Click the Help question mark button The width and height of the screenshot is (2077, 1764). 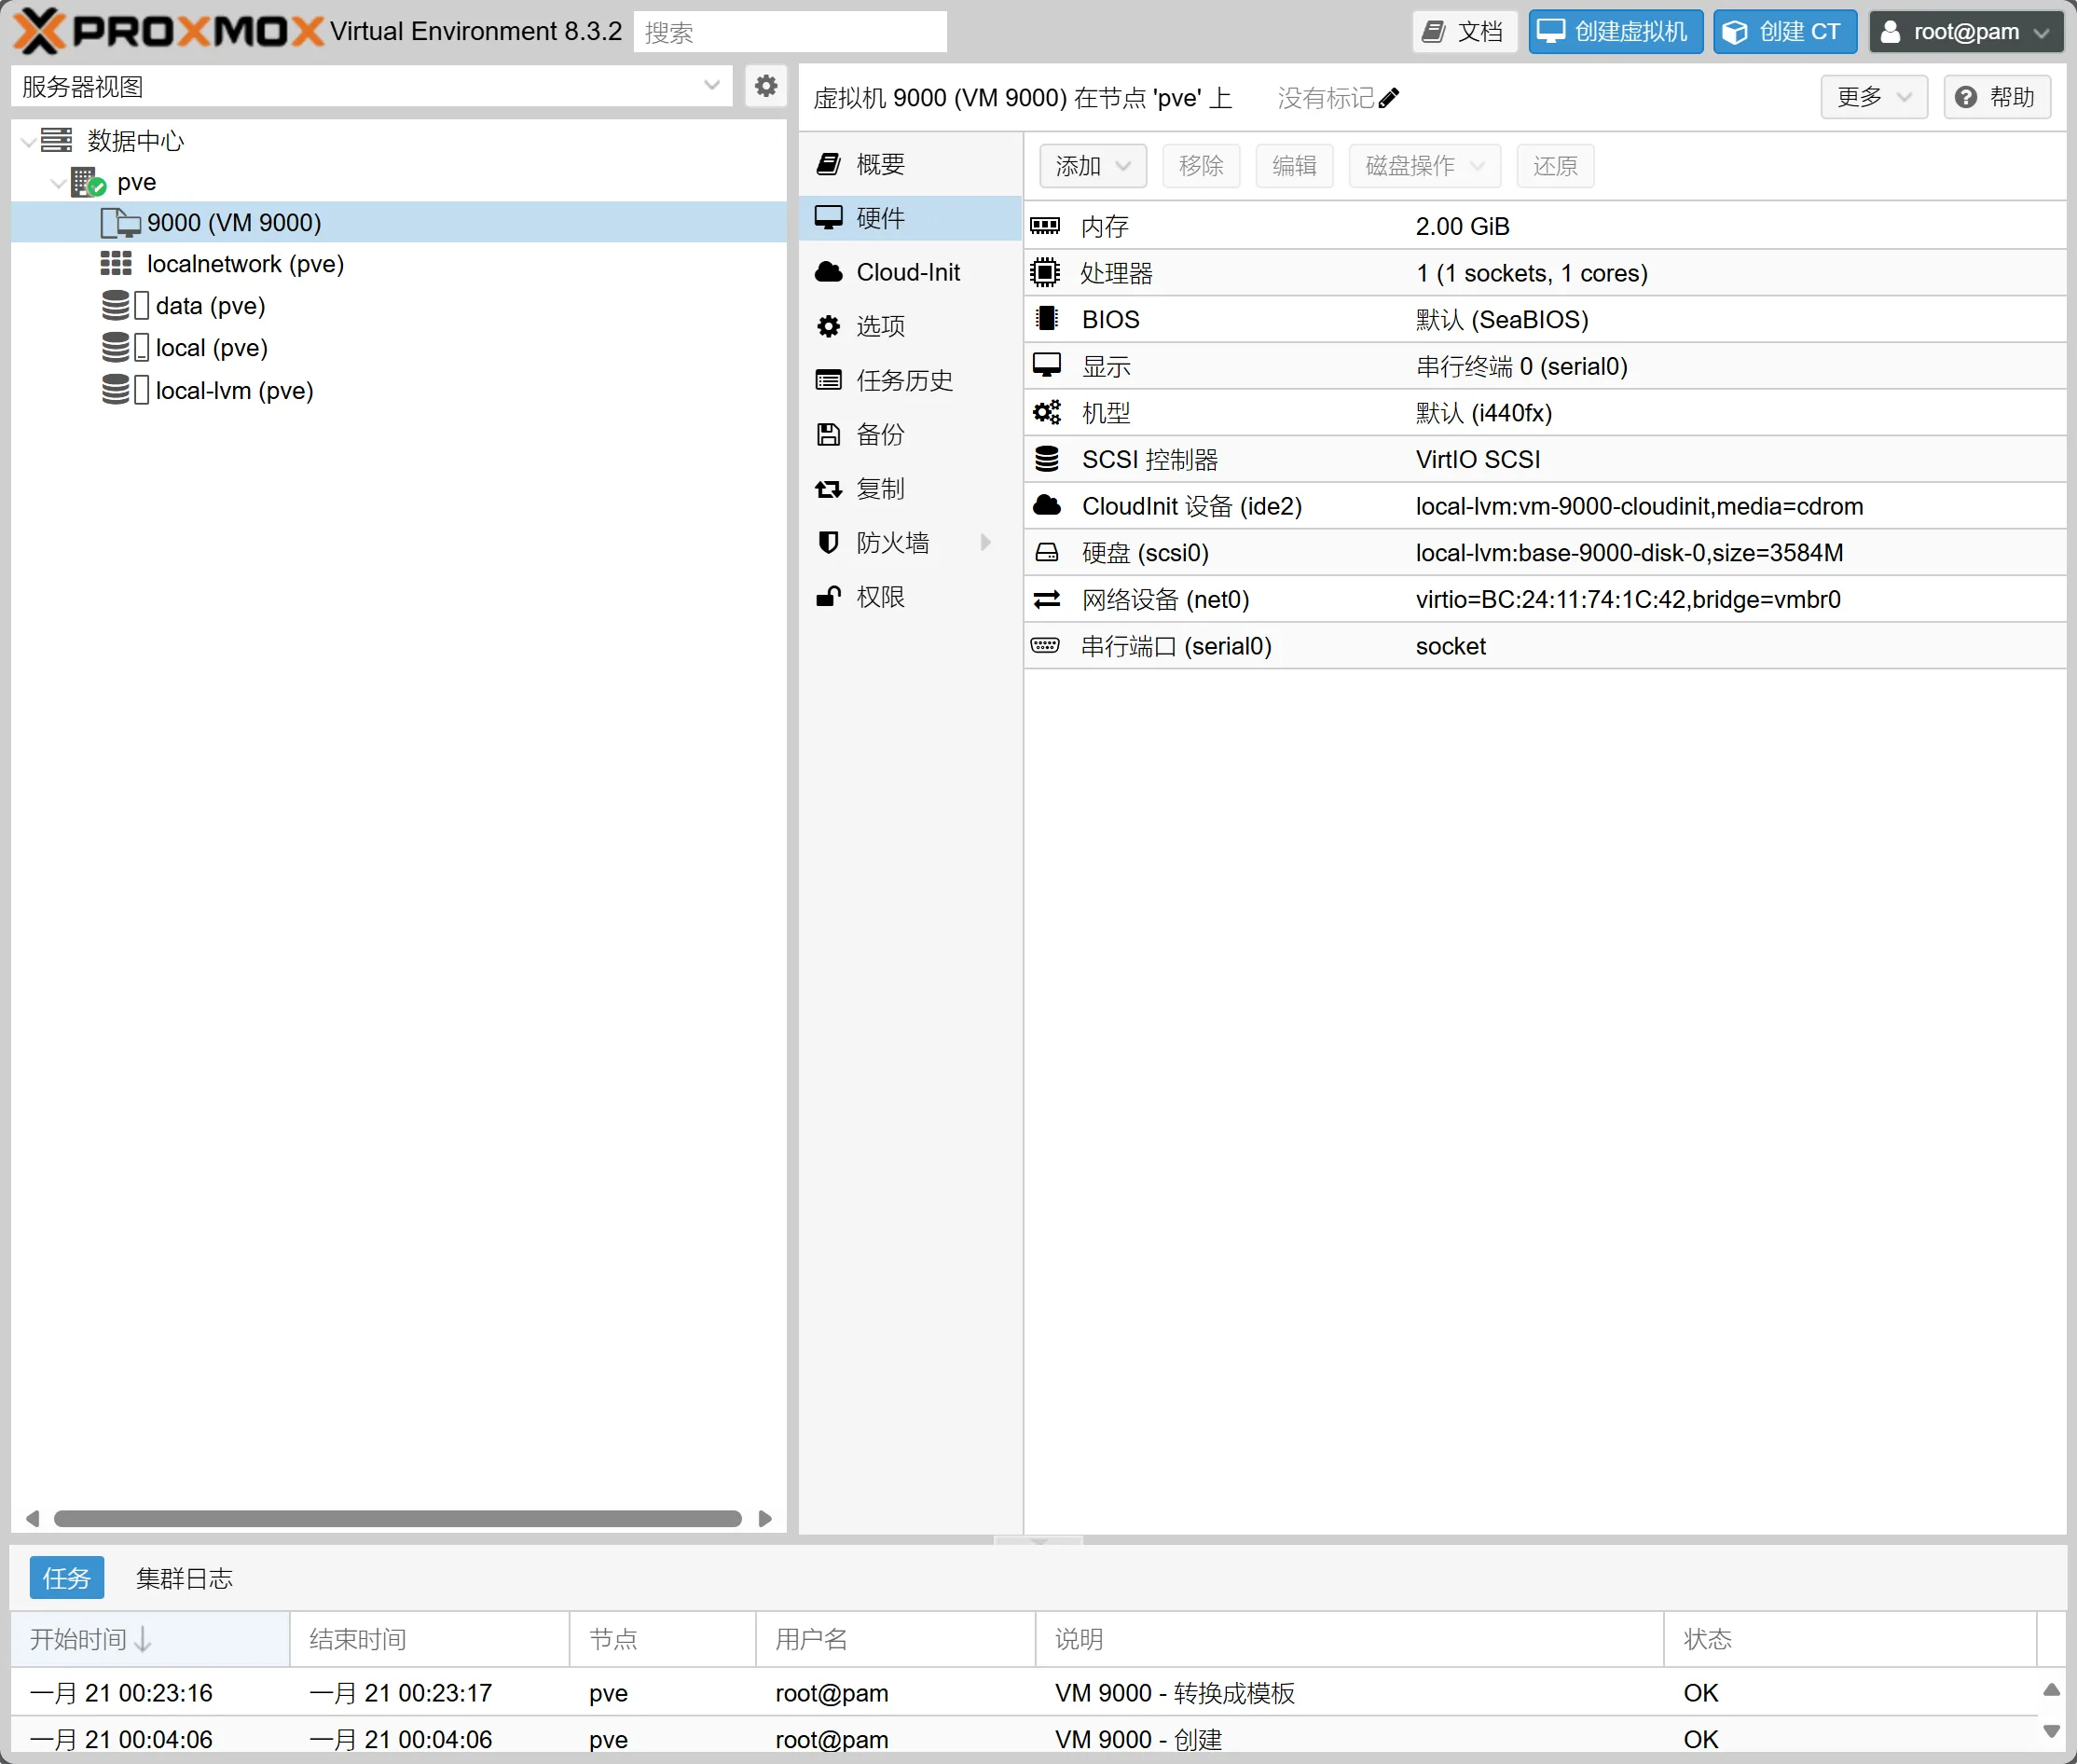click(x=1996, y=97)
